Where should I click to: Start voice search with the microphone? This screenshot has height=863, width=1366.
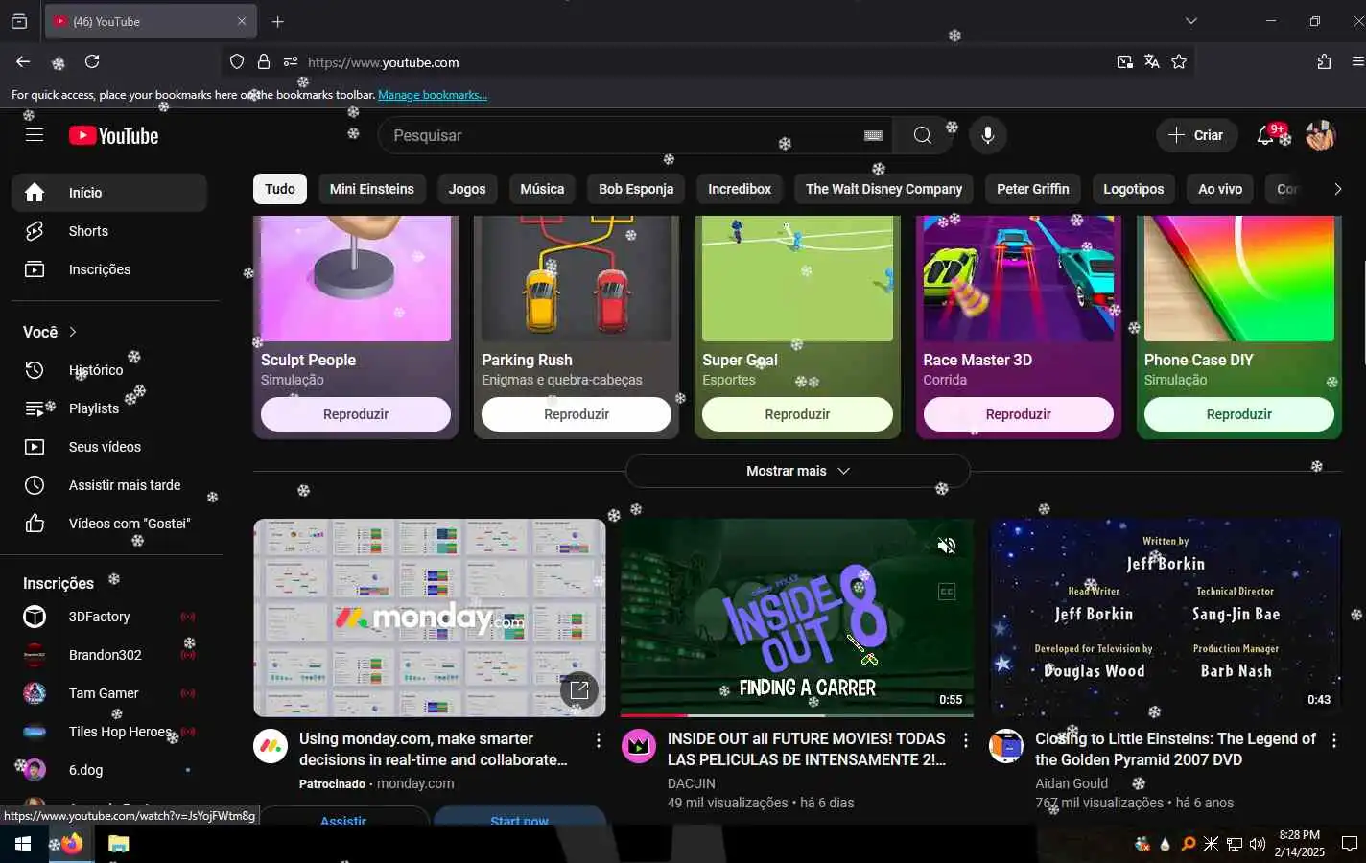[x=987, y=135]
